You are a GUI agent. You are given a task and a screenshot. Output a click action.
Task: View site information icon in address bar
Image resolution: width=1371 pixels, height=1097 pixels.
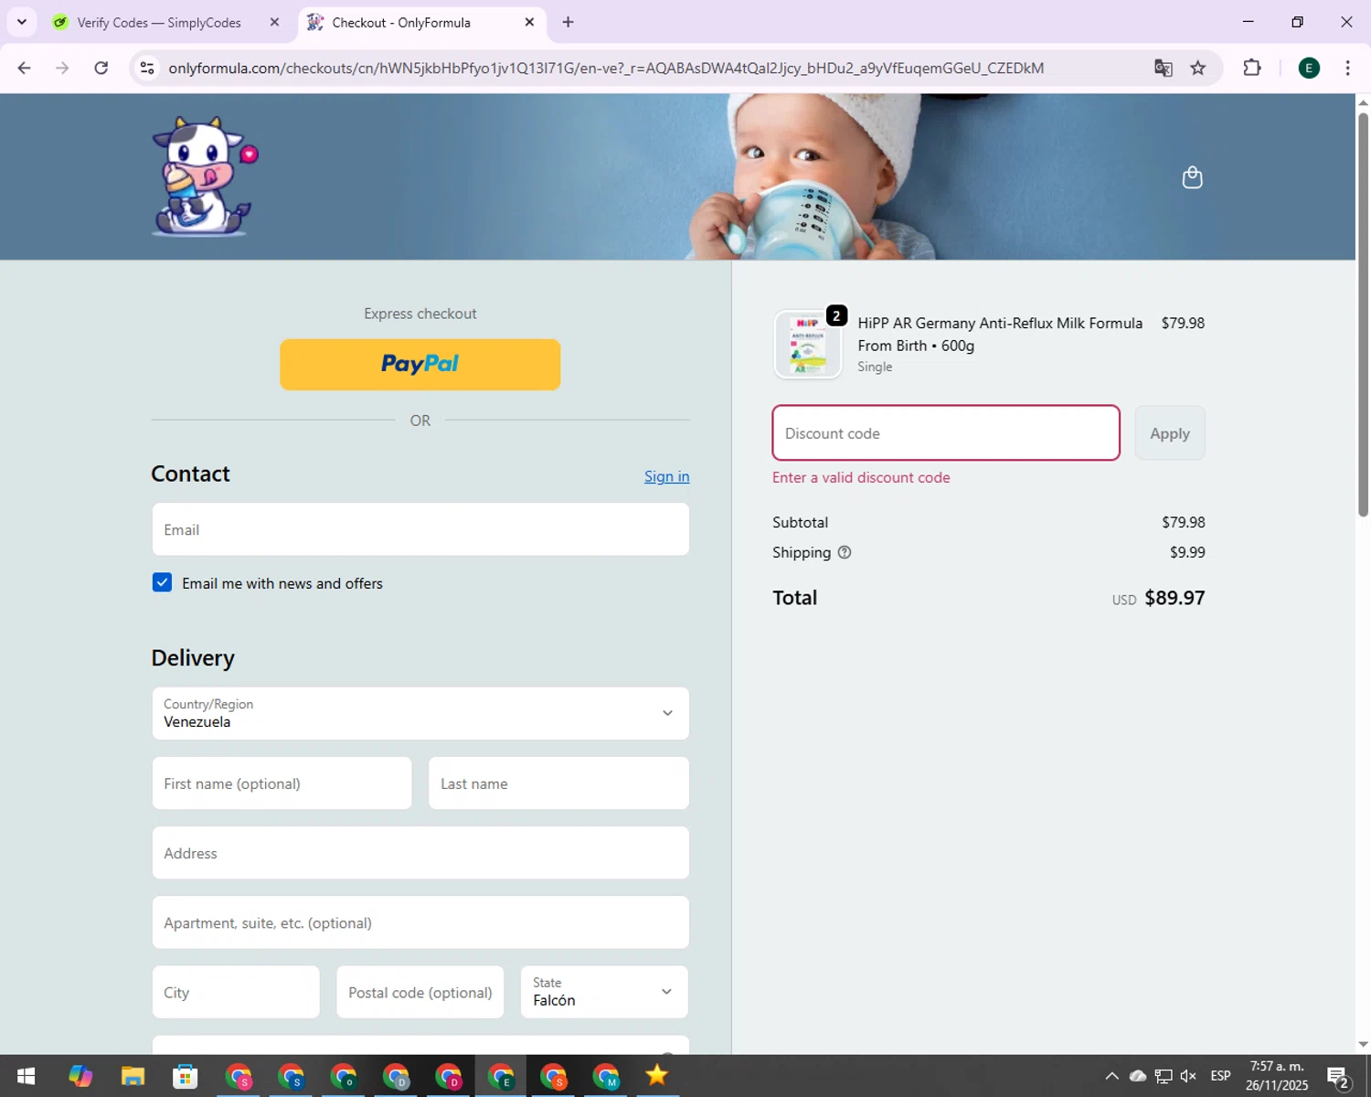tap(147, 69)
